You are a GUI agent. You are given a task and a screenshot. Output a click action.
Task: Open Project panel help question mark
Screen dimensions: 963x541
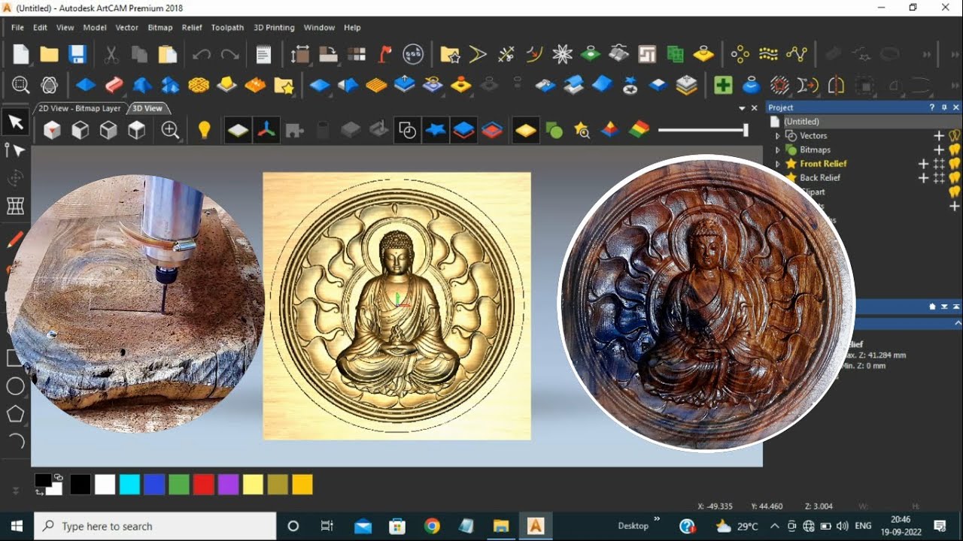(x=932, y=107)
